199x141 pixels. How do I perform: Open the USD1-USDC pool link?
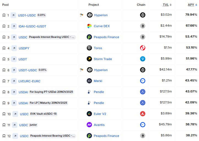point(27,15)
